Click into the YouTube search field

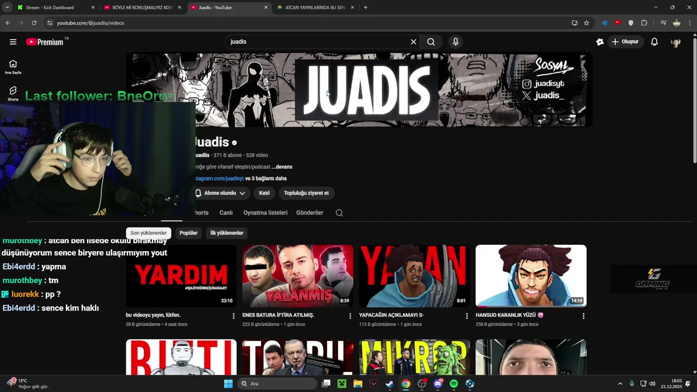pyautogui.click(x=319, y=42)
